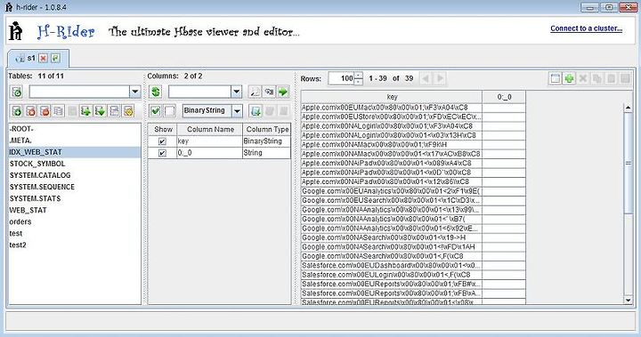The width and height of the screenshot is (641, 337).
Task: Select the Google.com EUSearch row
Action: [392, 201]
